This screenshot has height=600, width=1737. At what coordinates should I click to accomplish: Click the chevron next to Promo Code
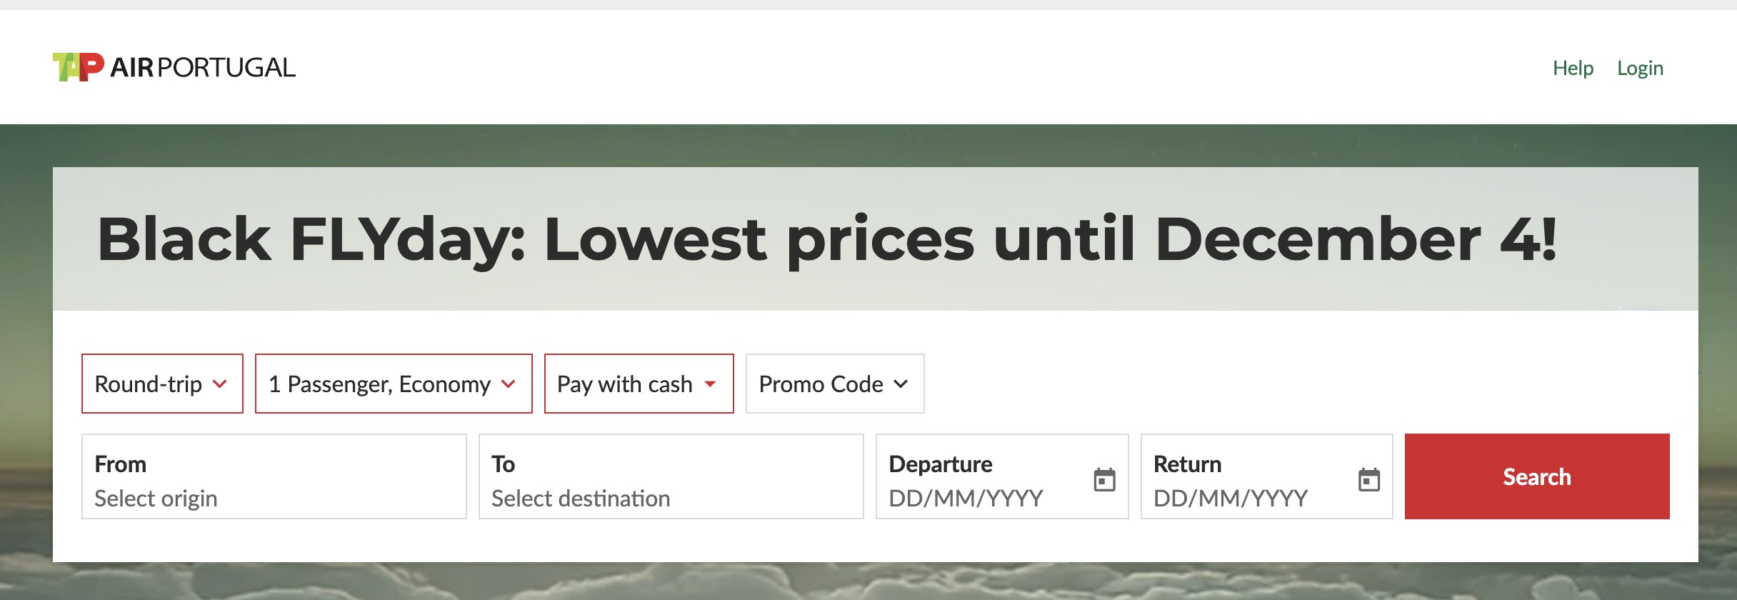tap(901, 384)
